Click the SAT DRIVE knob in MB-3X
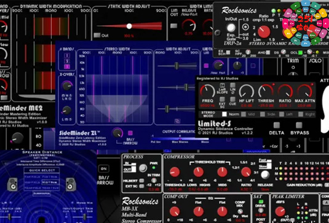 [261, 210]
